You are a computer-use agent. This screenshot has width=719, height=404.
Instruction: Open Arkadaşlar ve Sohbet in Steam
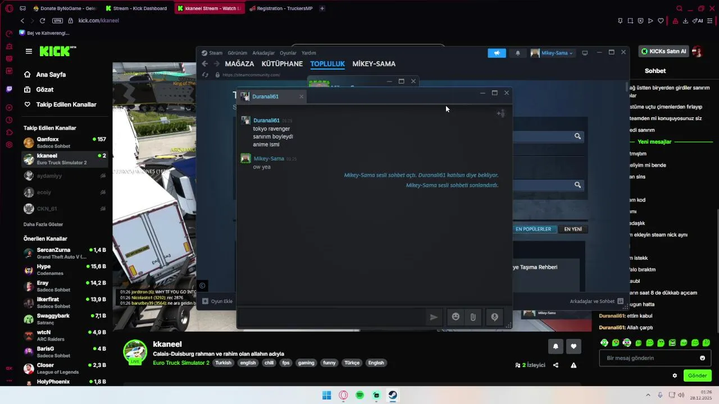click(x=597, y=301)
